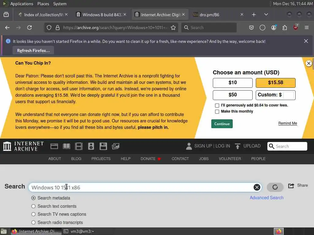
Task: Open the VOLUNTEER nav link
Action: [x=230, y=159]
